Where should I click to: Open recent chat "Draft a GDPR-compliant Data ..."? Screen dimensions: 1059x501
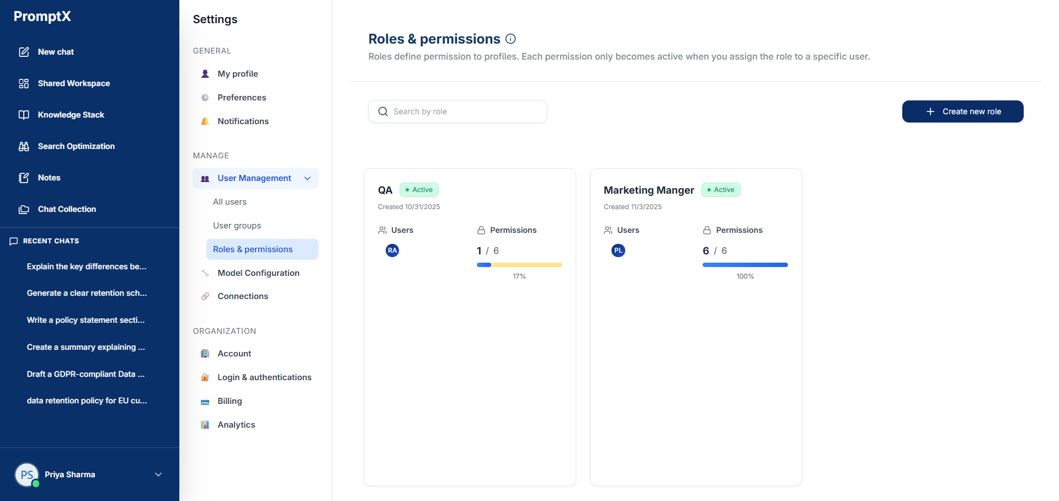[86, 374]
